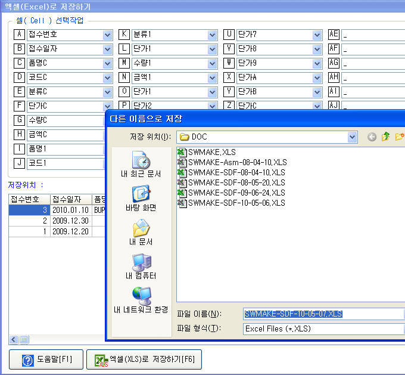Click 접수번호 table column header
This screenshot has width=405, height=375.
coord(29,199)
